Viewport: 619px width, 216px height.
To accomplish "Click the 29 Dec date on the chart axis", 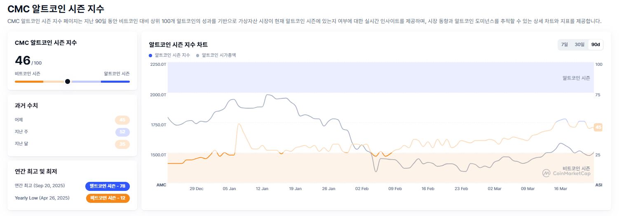I will 196,188.
